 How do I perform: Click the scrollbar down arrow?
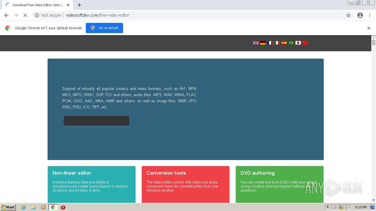pyautogui.click(x=374, y=200)
